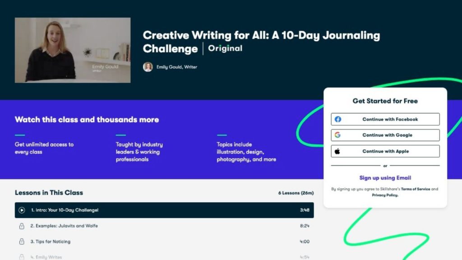This screenshot has height=260, width=462.
Task: Open Emily Gould's profile avatar
Action: point(148,67)
